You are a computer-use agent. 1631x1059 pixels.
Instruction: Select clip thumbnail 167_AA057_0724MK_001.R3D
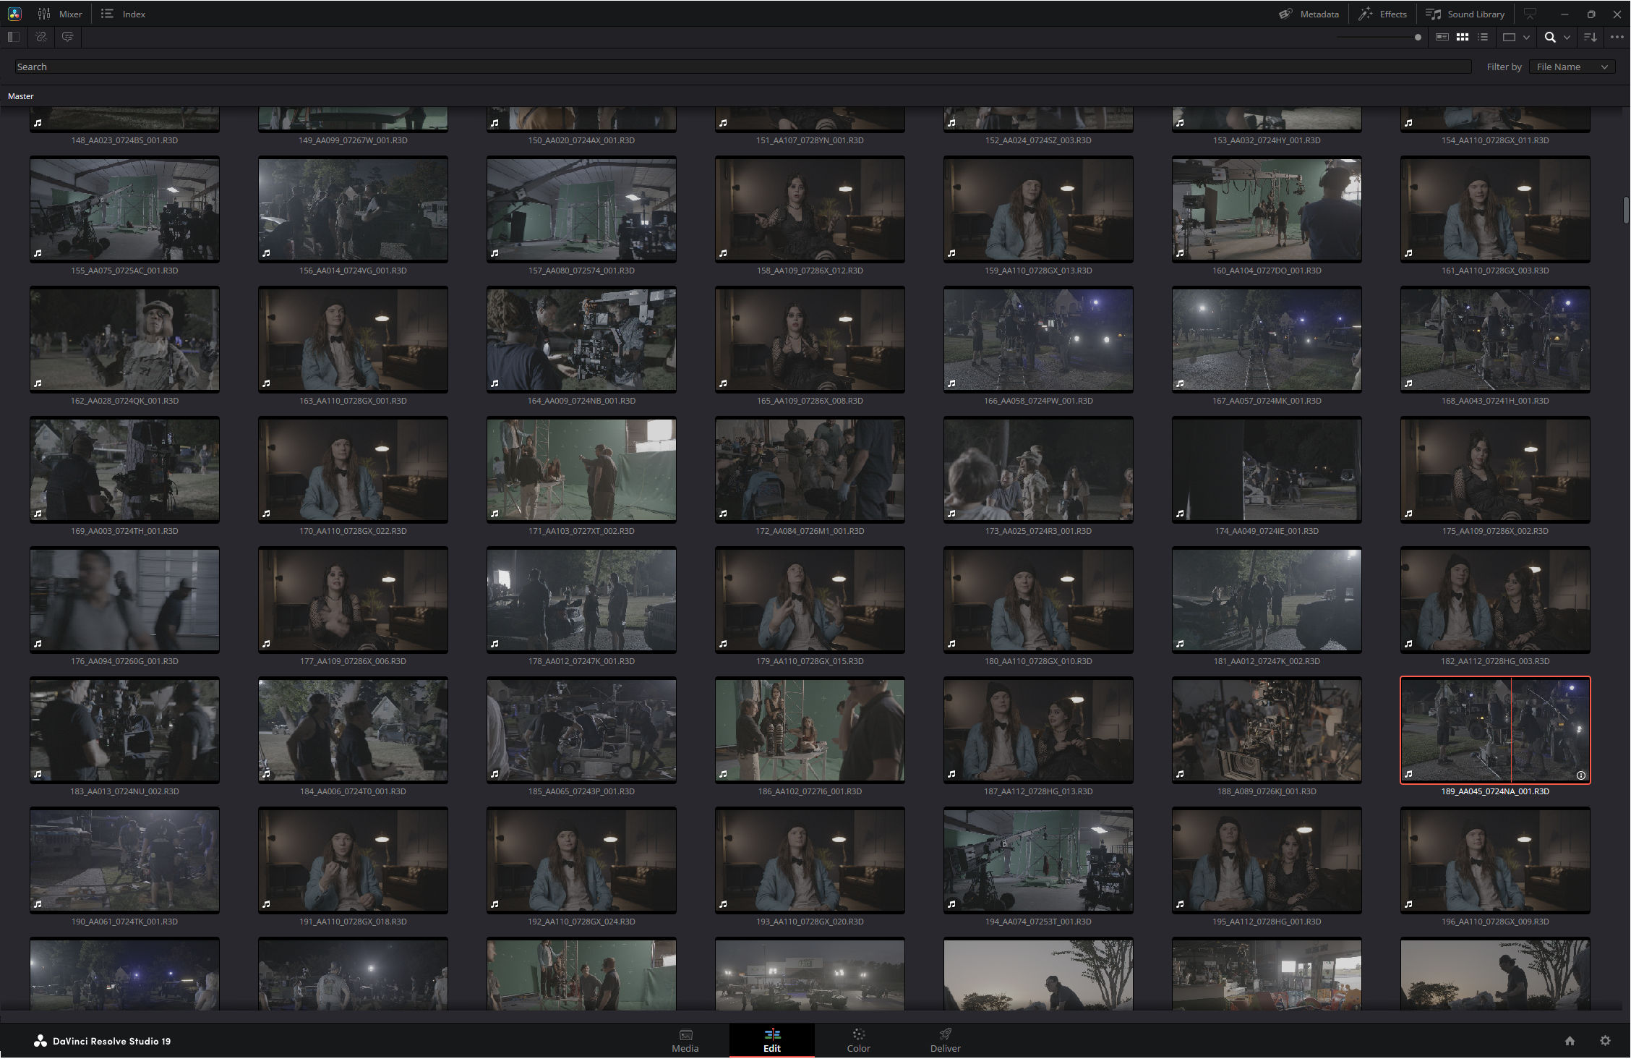click(1267, 339)
